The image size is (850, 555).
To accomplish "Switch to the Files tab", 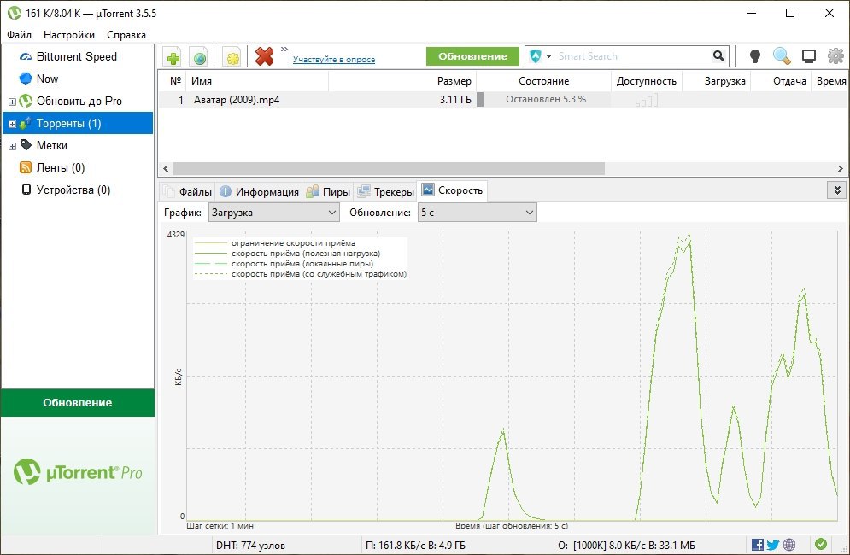I will 188,191.
